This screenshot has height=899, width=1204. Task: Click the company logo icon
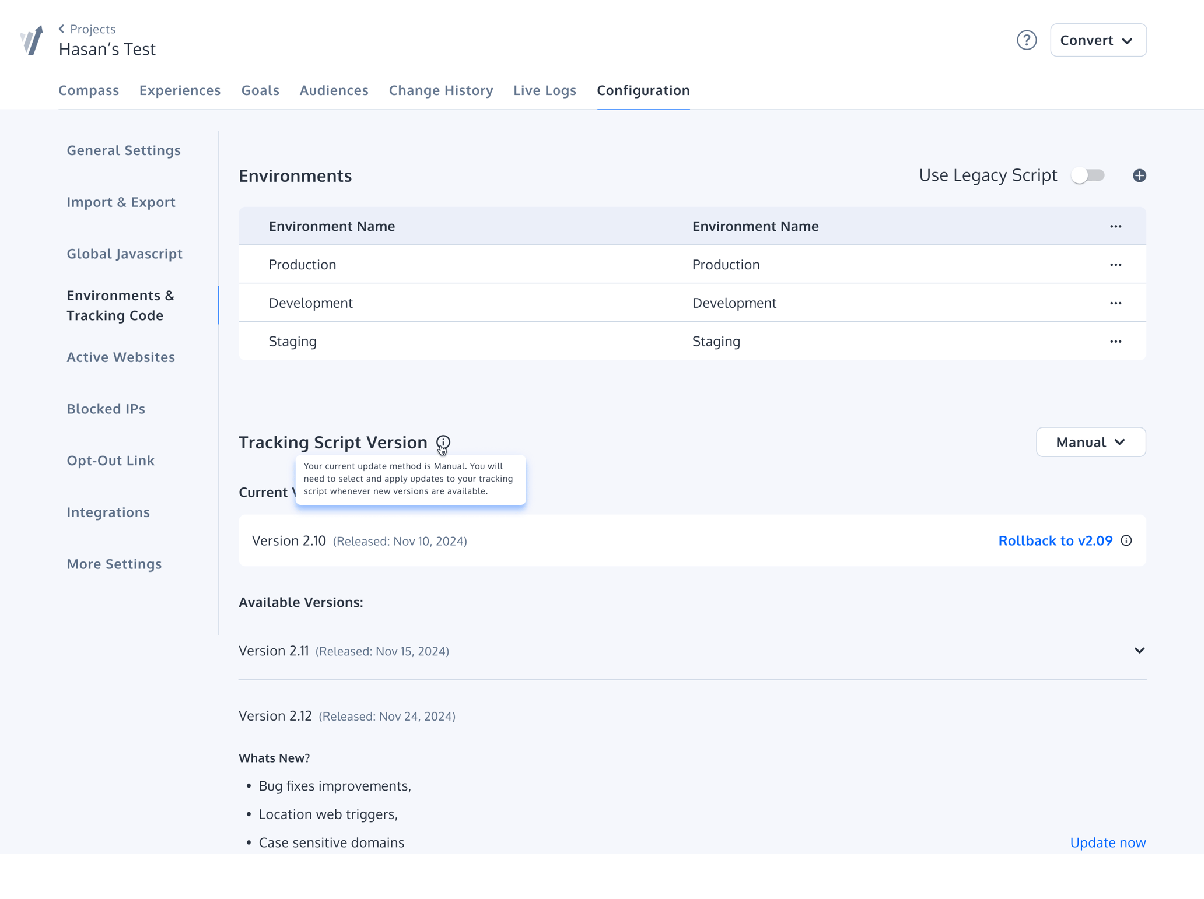coord(32,39)
